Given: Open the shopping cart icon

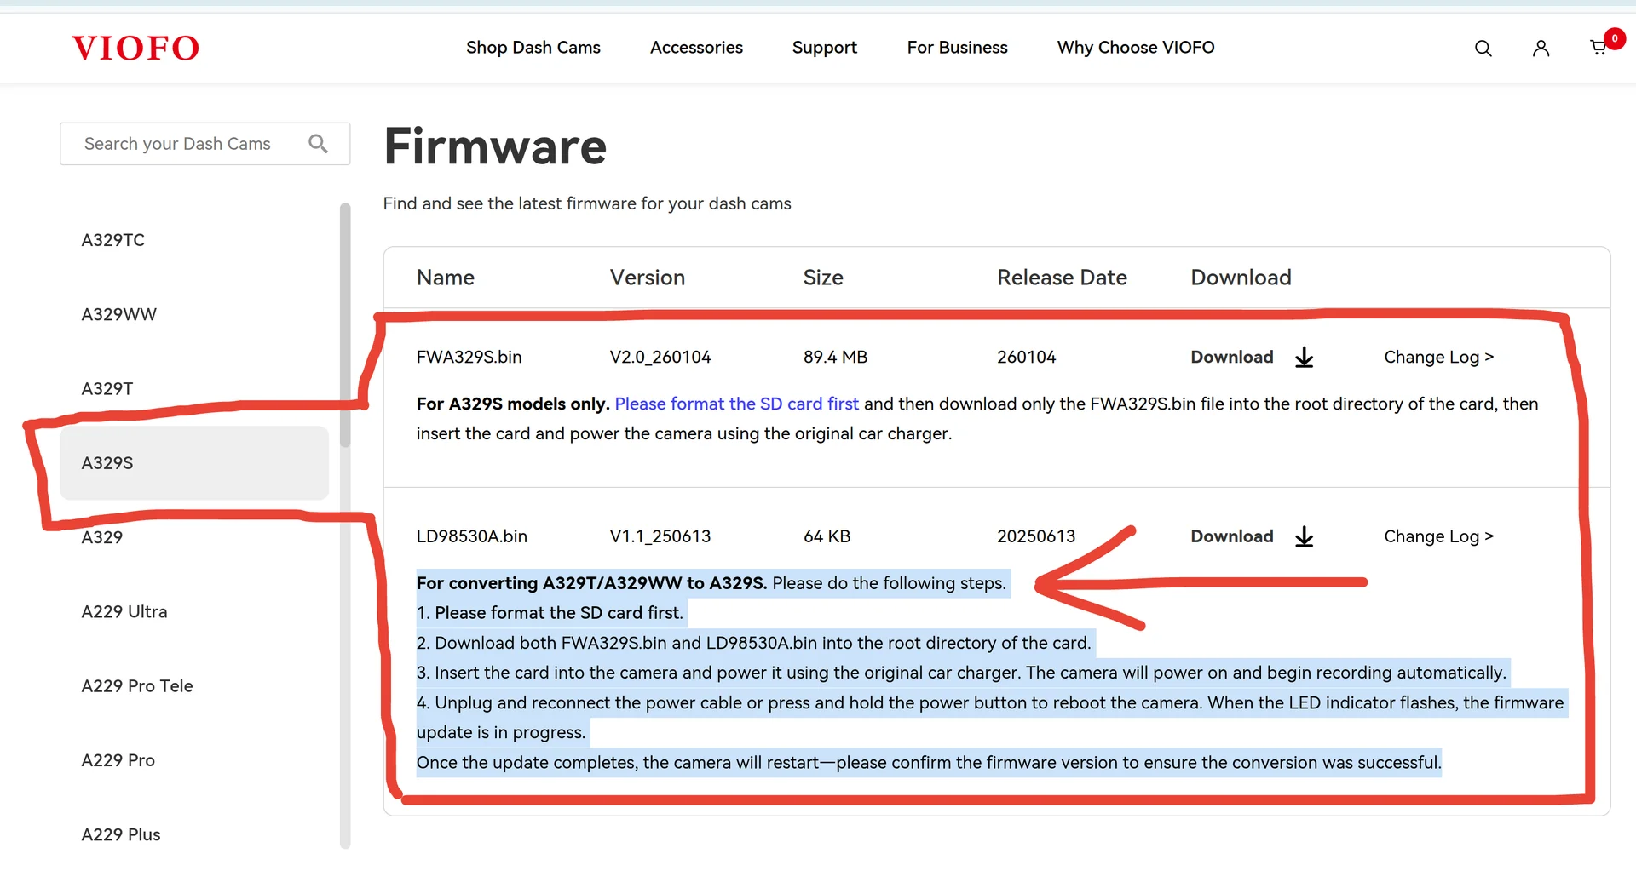Looking at the screenshot, I should click(x=1599, y=48).
